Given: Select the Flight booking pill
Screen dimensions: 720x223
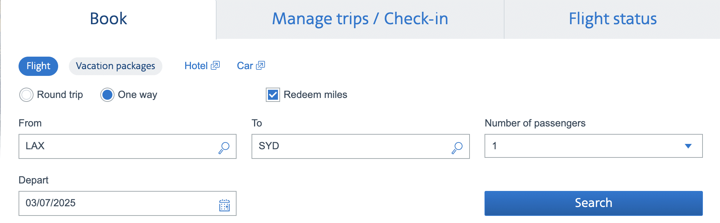Looking at the screenshot, I should coord(38,66).
